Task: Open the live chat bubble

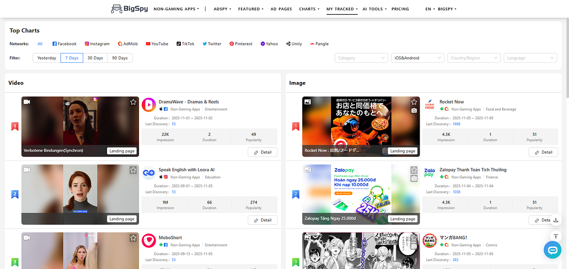Action: 552,250
